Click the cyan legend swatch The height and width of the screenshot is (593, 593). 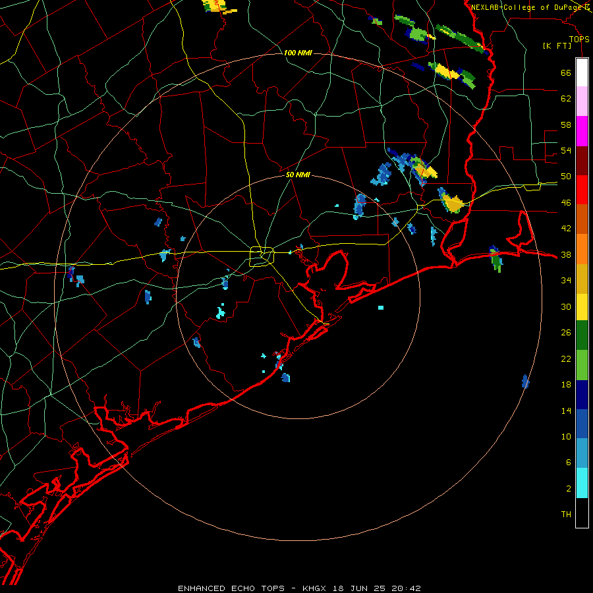pos(582,483)
